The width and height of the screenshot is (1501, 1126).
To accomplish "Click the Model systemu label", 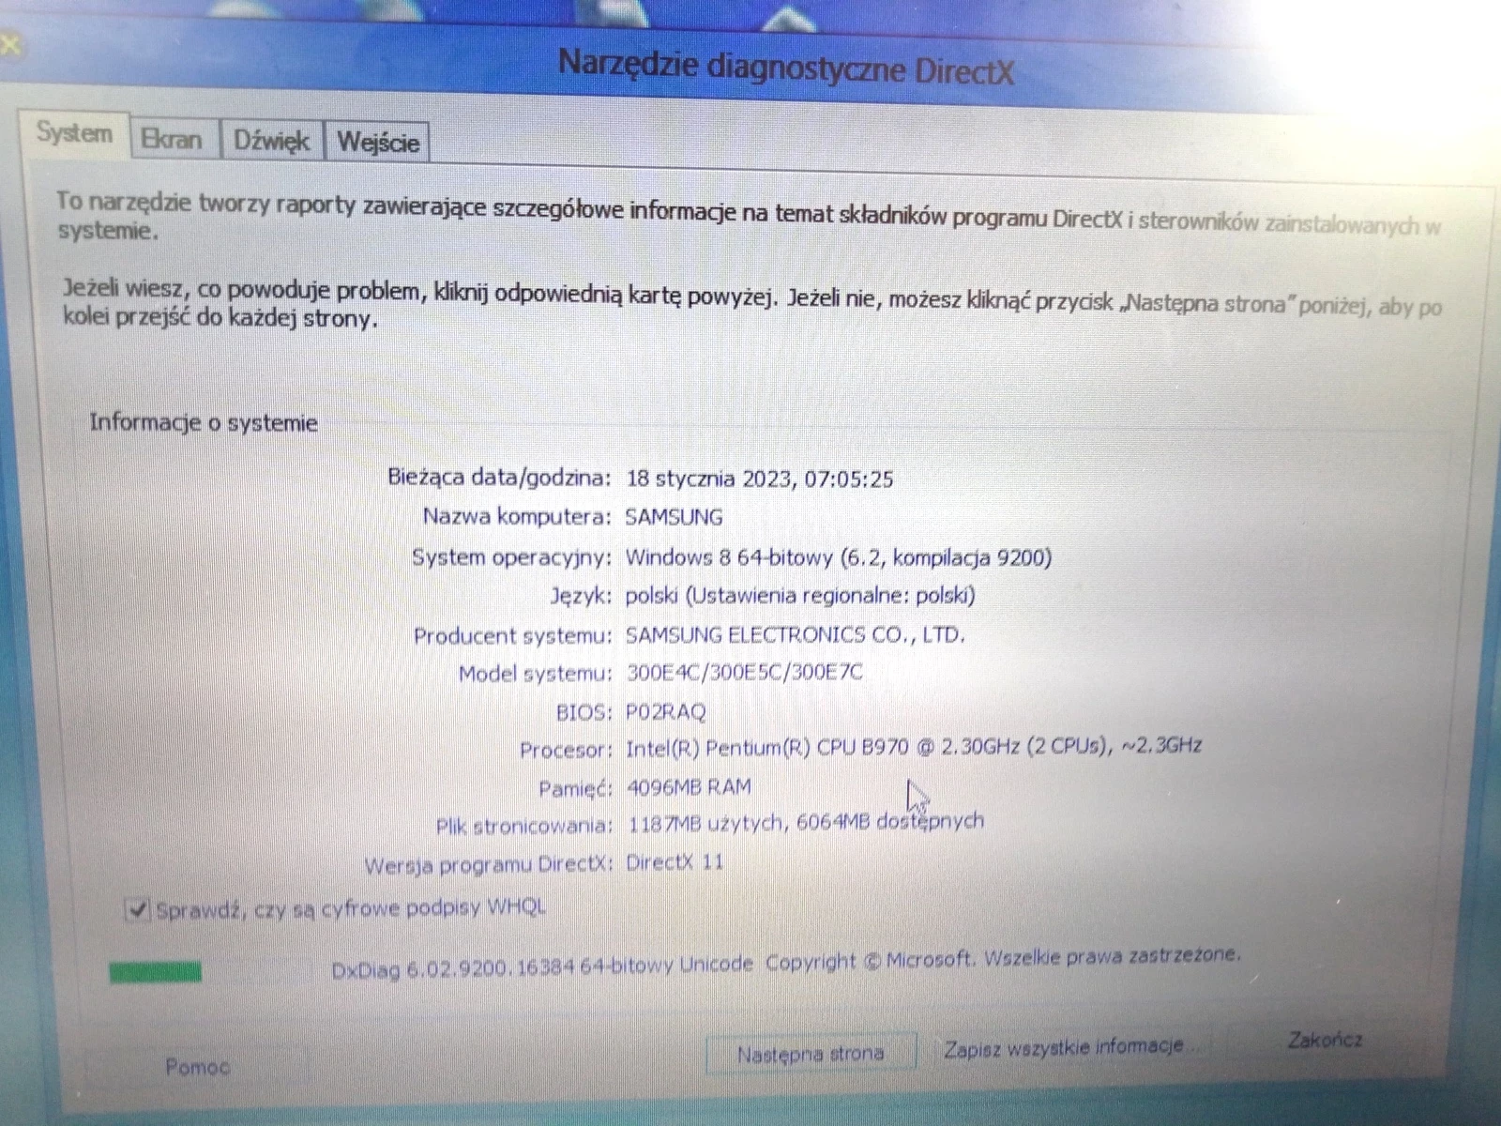I will coord(535,674).
